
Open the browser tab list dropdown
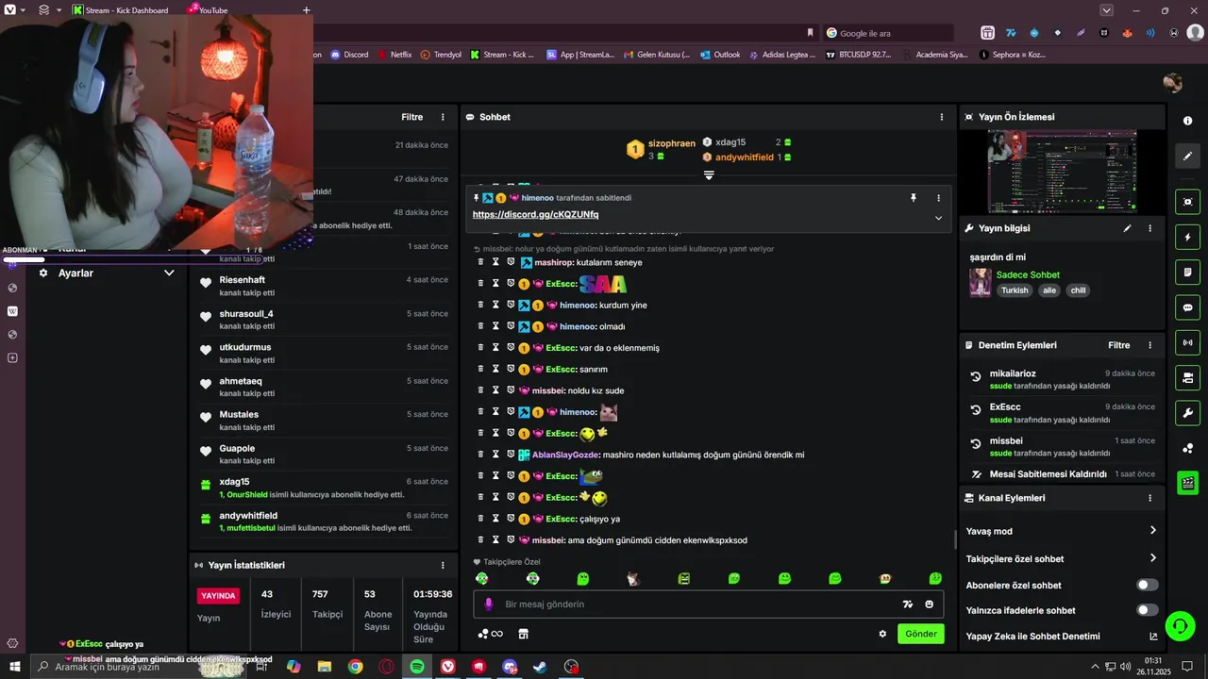pos(1107,10)
